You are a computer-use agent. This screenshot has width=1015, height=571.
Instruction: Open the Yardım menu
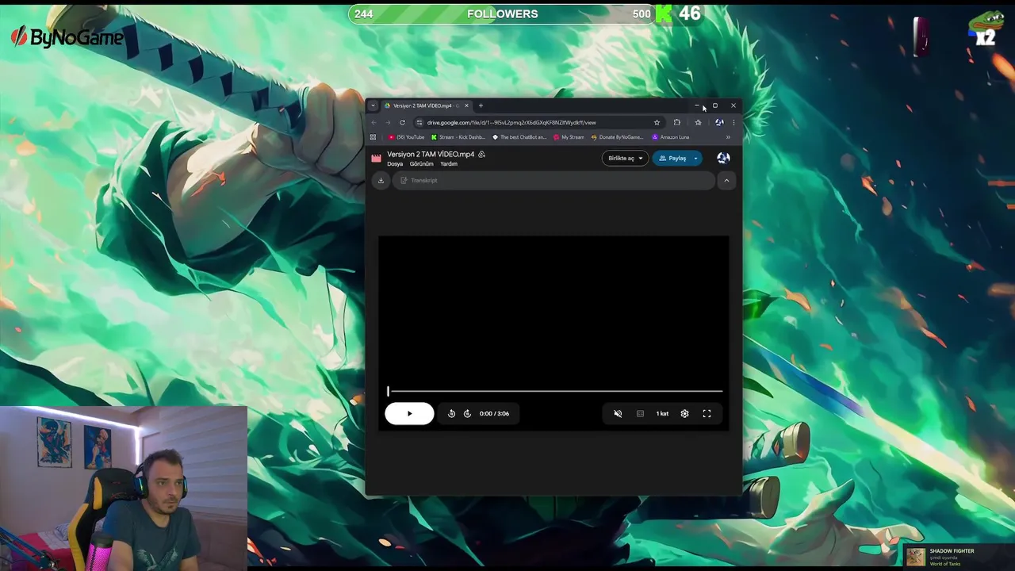(x=449, y=164)
